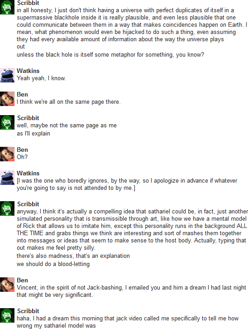Click the Ben username above "Oh?"
The height and width of the screenshot is (329, 248).
(22, 150)
